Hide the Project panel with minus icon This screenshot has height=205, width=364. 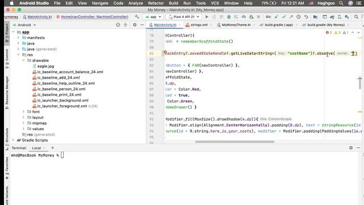click(x=142, y=25)
